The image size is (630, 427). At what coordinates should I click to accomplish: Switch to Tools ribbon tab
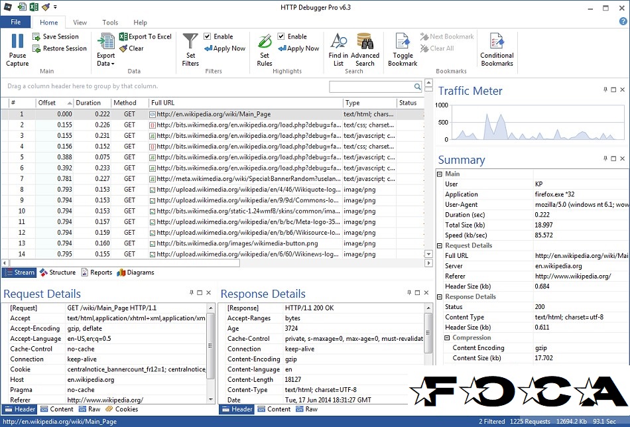tap(110, 23)
